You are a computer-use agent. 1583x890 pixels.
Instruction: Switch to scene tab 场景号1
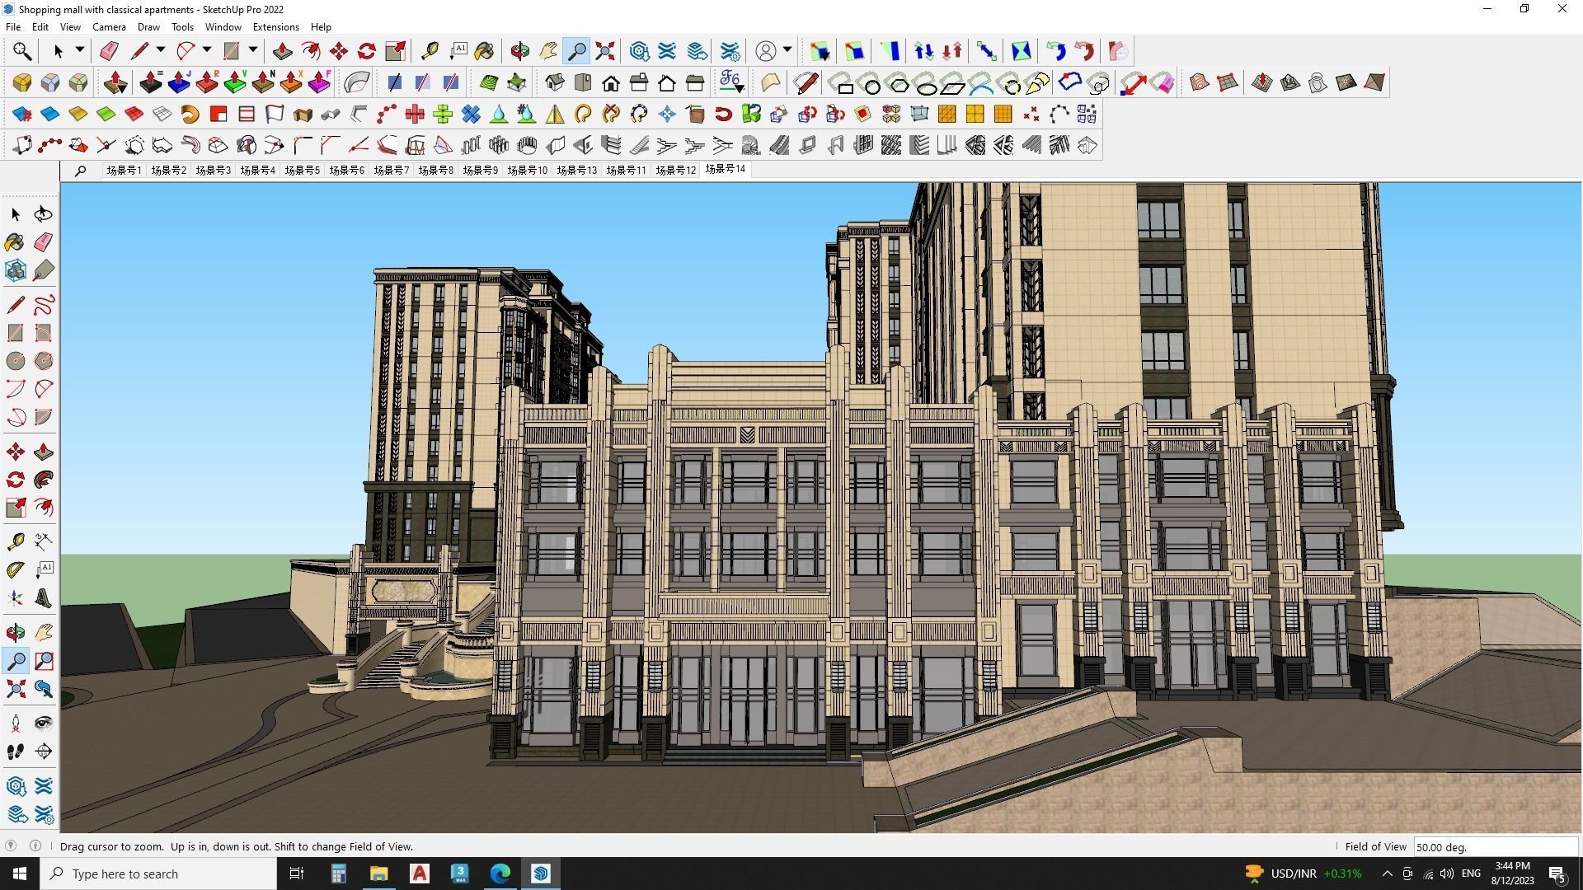click(124, 171)
